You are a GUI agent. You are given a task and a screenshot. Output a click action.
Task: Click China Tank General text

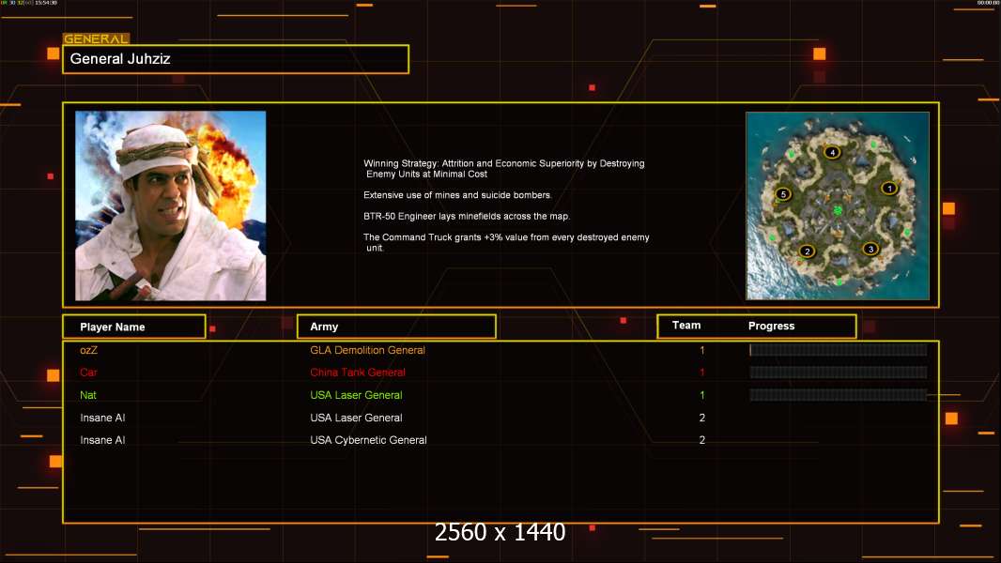pyautogui.click(x=358, y=373)
